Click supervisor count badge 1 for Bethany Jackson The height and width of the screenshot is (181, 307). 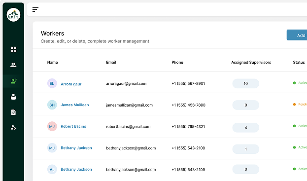coord(246,149)
